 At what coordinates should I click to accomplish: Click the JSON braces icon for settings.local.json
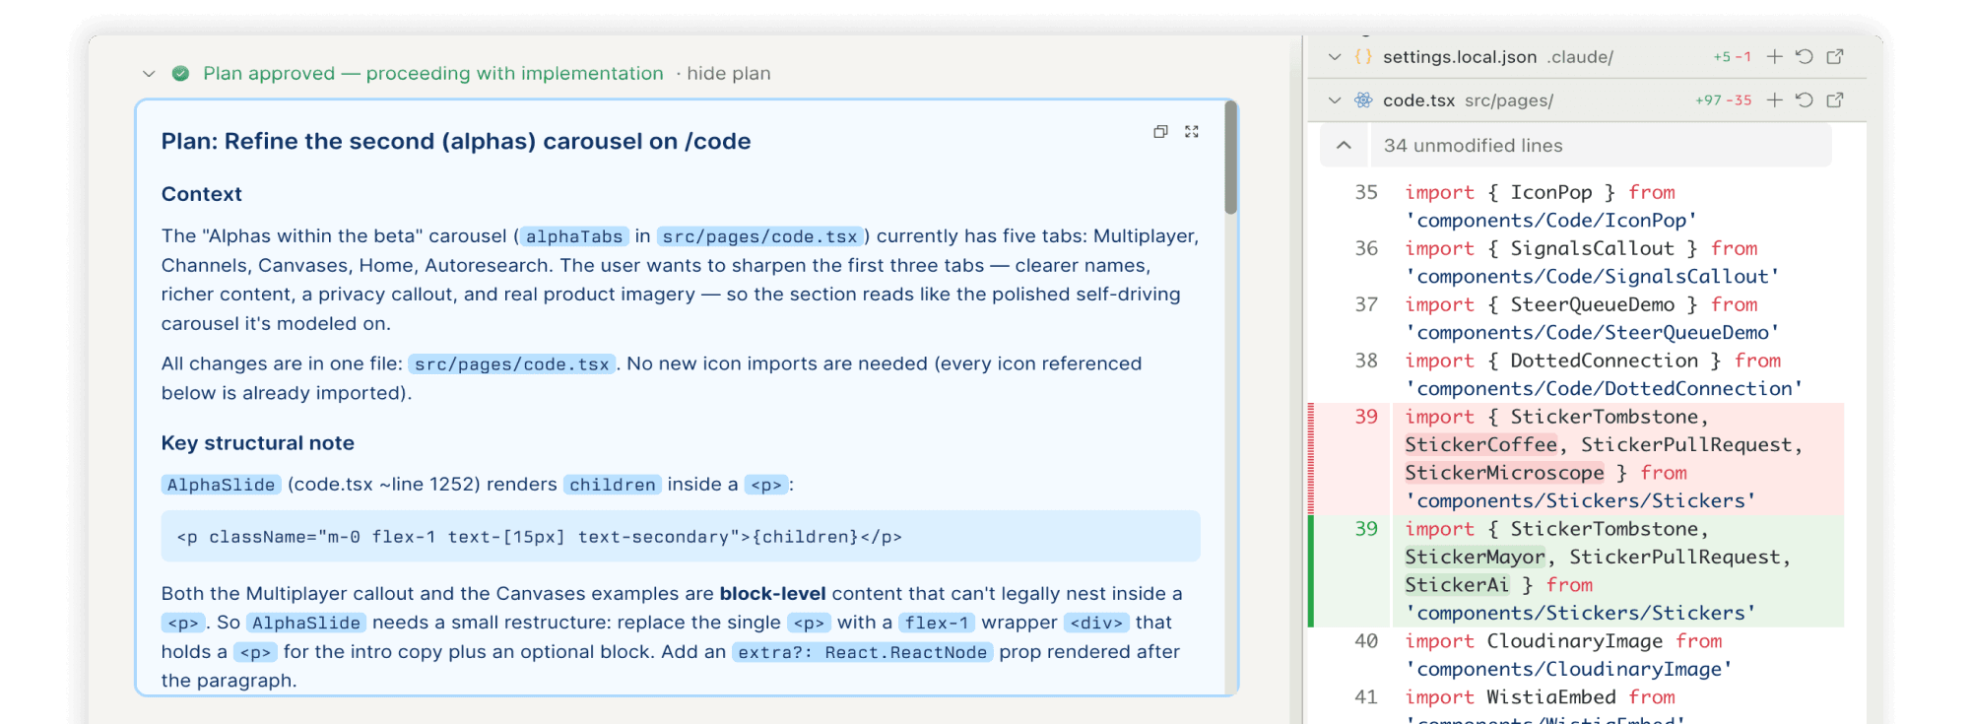[1363, 57]
